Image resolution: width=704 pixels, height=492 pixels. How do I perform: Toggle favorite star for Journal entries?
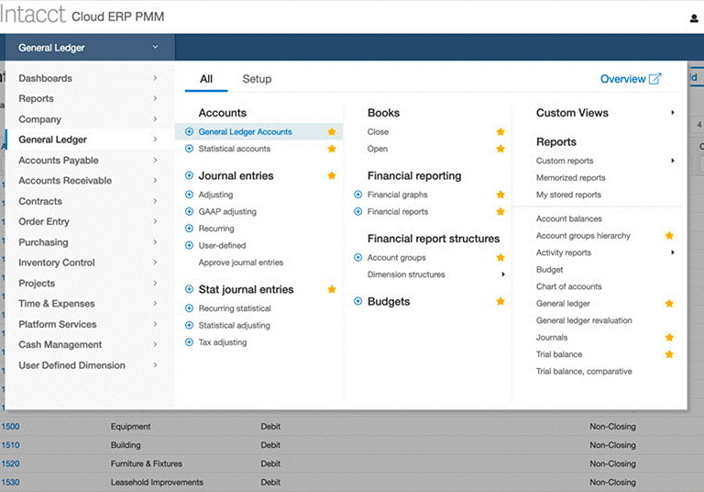click(332, 175)
